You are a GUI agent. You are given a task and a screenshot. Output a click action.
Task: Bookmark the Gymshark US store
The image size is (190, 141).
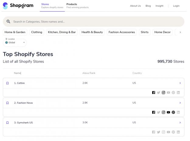(7, 122)
